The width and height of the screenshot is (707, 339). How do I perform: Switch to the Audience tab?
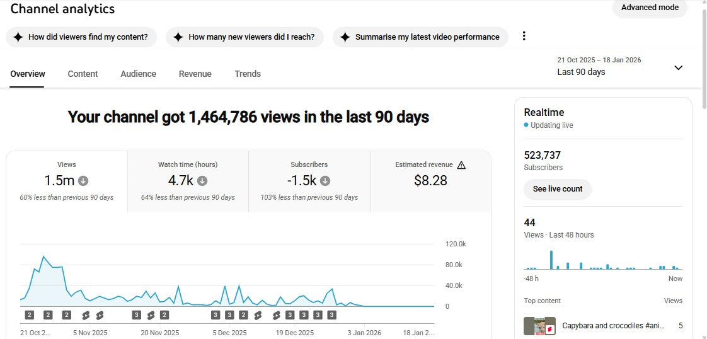click(x=138, y=74)
